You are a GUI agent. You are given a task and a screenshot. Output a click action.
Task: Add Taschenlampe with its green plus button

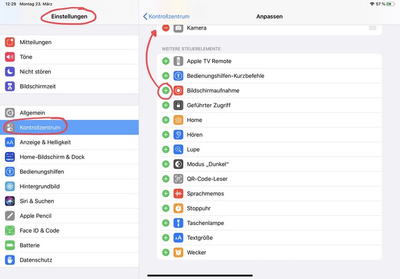tap(166, 223)
